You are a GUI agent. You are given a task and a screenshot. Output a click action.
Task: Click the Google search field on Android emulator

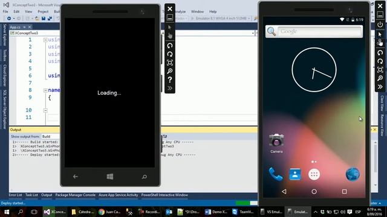320,31
